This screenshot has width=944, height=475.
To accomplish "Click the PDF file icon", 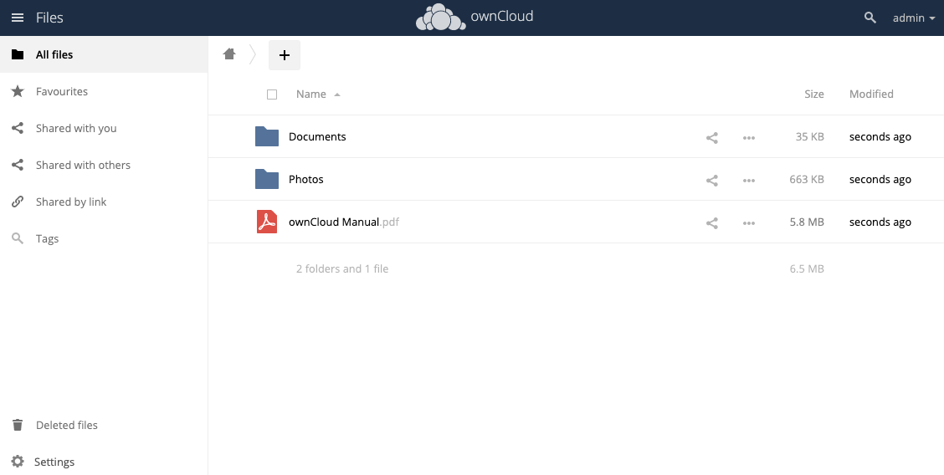I will point(267,222).
